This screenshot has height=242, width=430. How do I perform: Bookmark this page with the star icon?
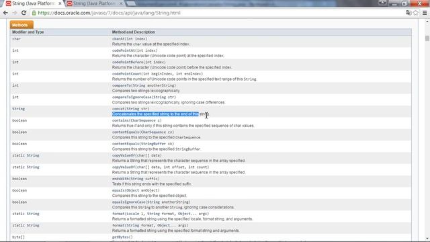tap(416, 13)
